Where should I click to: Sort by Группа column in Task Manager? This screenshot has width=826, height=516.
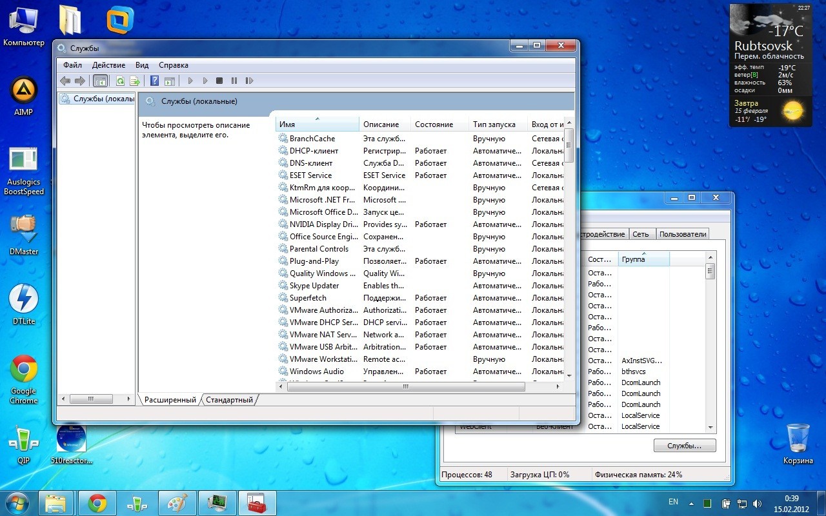pos(643,259)
